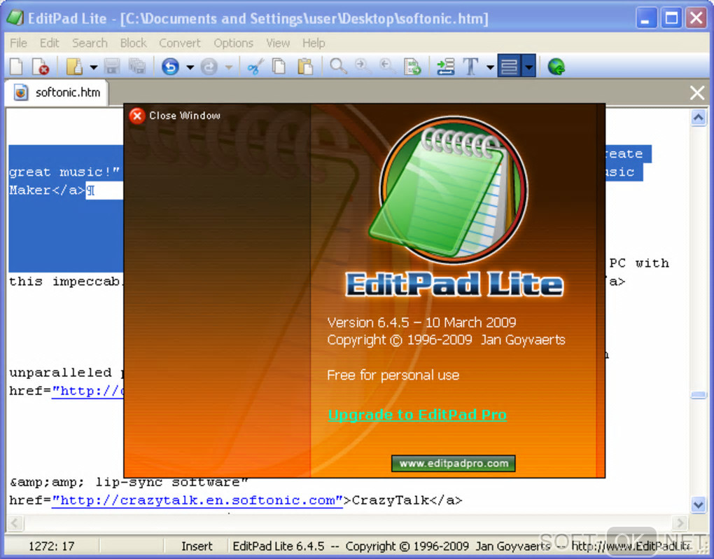
Task: Open the View menu
Action: click(278, 43)
